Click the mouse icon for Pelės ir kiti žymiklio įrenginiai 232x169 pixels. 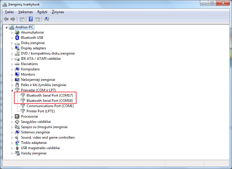[x=17, y=85]
